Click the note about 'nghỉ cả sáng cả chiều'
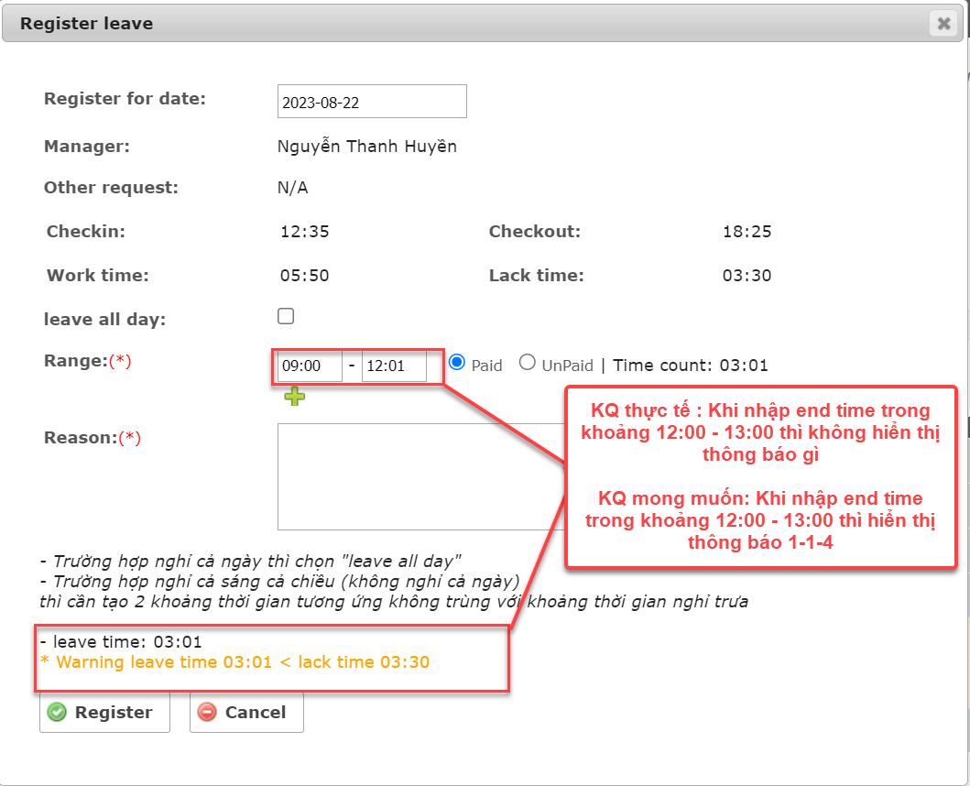The height and width of the screenshot is (786, 970). point(279,582)
